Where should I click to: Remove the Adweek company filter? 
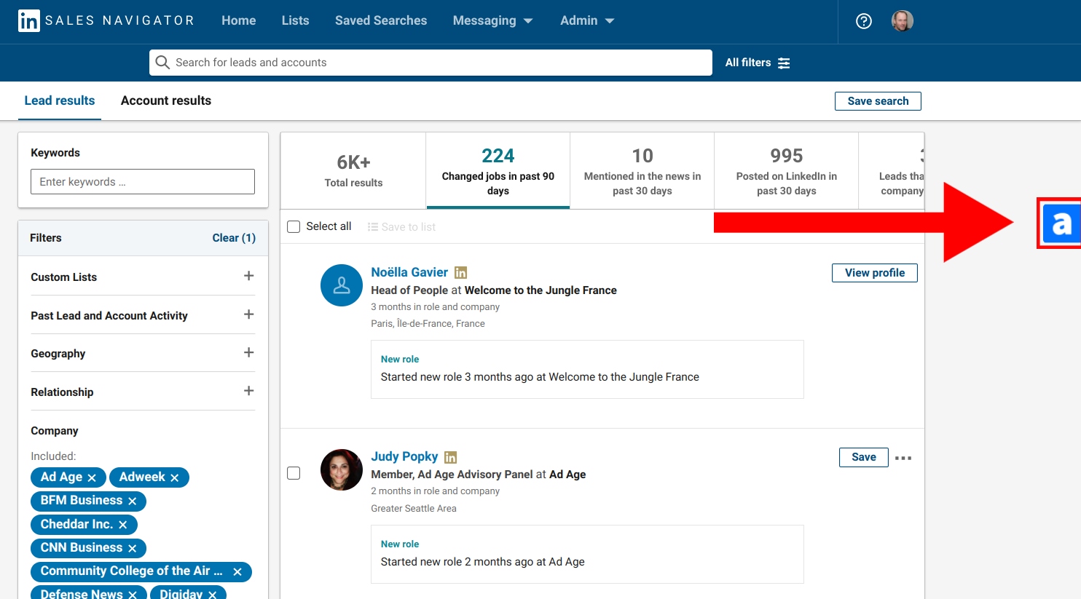tap(175, 478)
